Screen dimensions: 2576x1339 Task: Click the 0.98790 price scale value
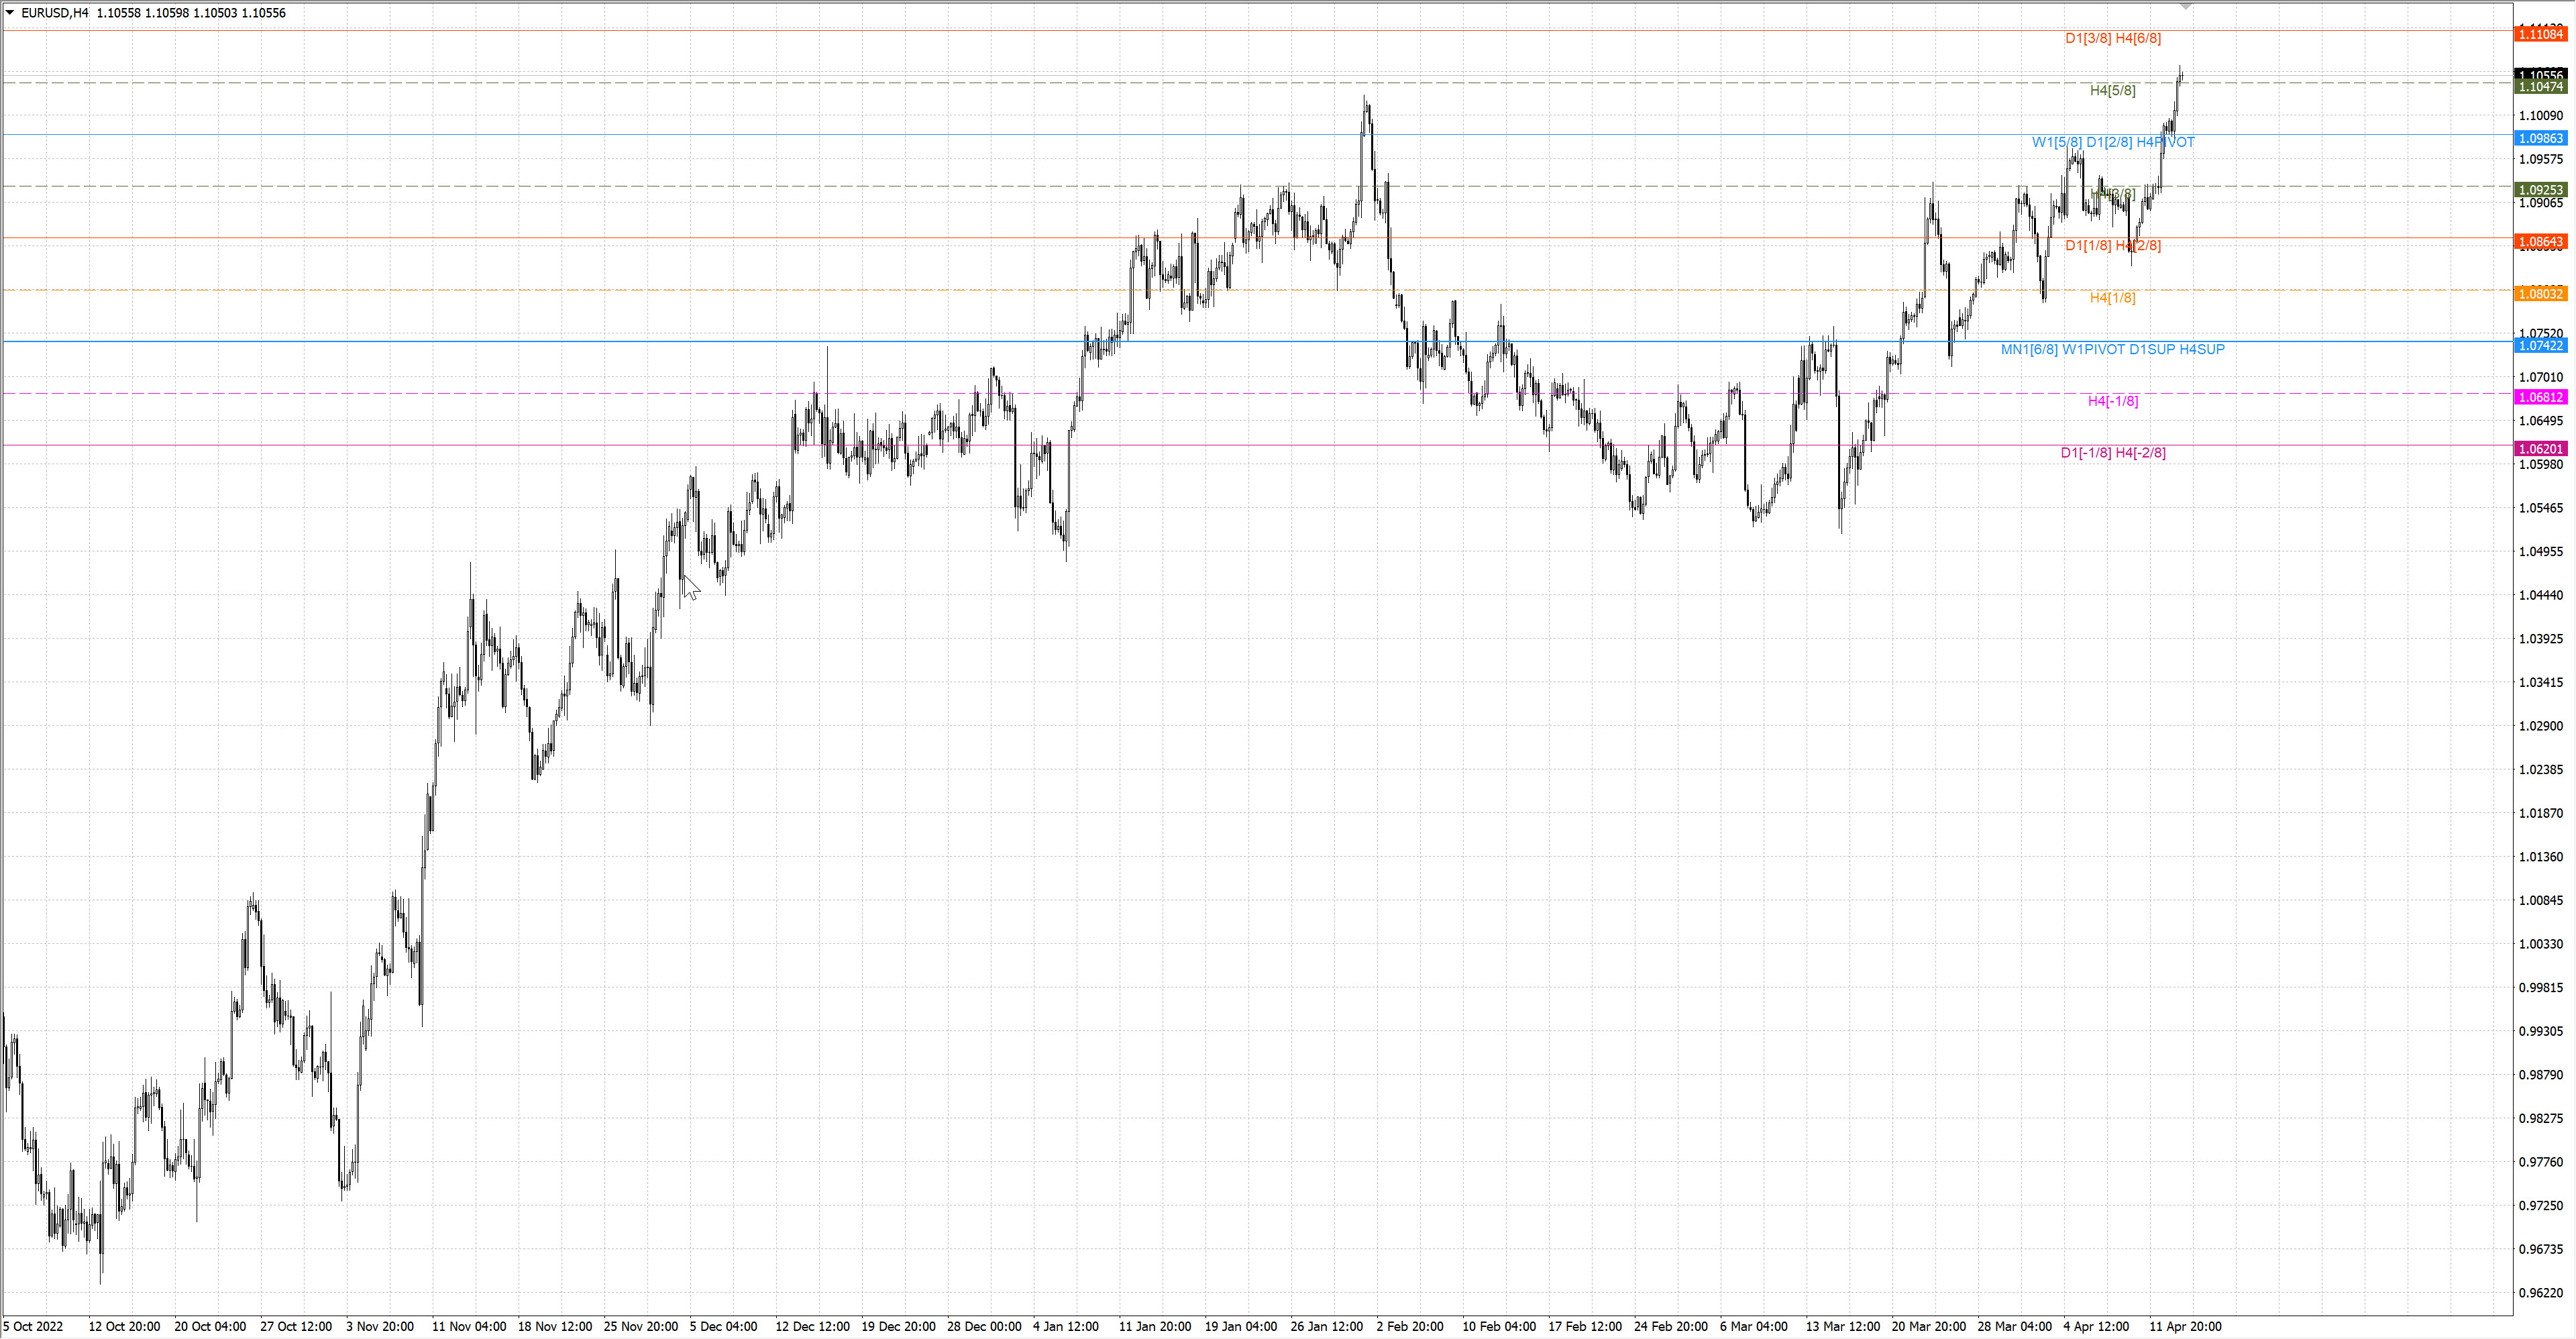point(2541,1075)
